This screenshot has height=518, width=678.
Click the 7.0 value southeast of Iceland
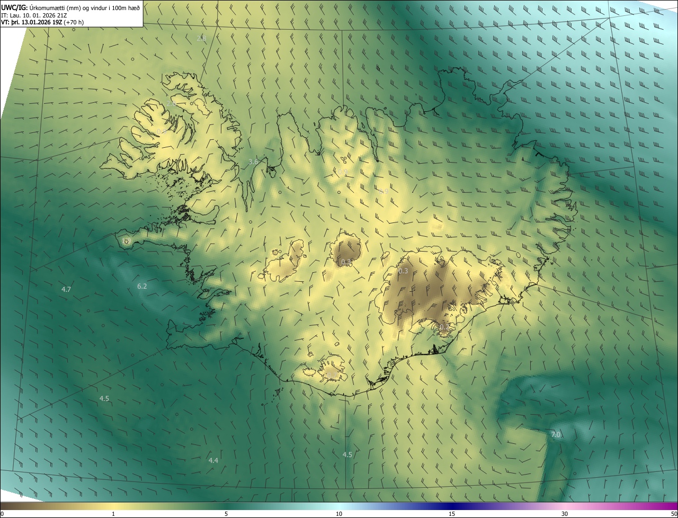556,434
